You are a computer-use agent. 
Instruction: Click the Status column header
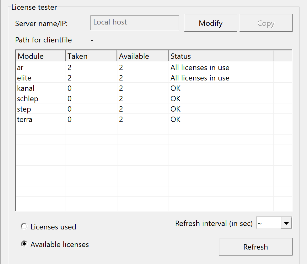click(x=220, y=56)
